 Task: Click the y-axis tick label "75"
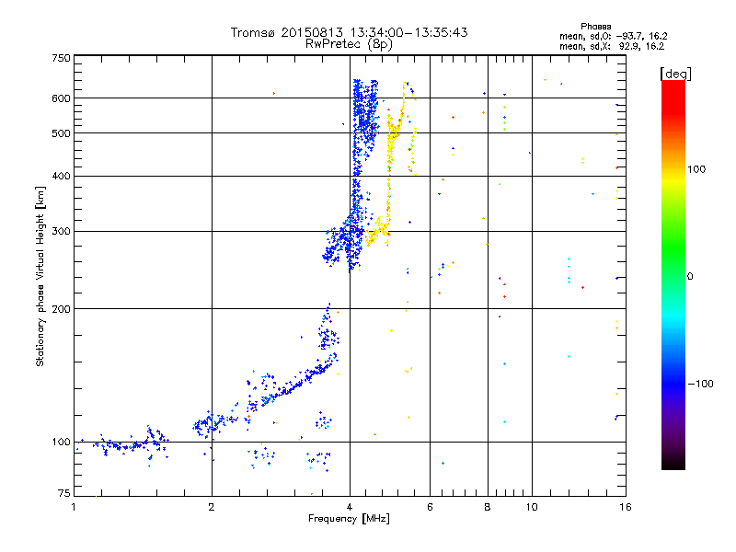click(64, 493)
